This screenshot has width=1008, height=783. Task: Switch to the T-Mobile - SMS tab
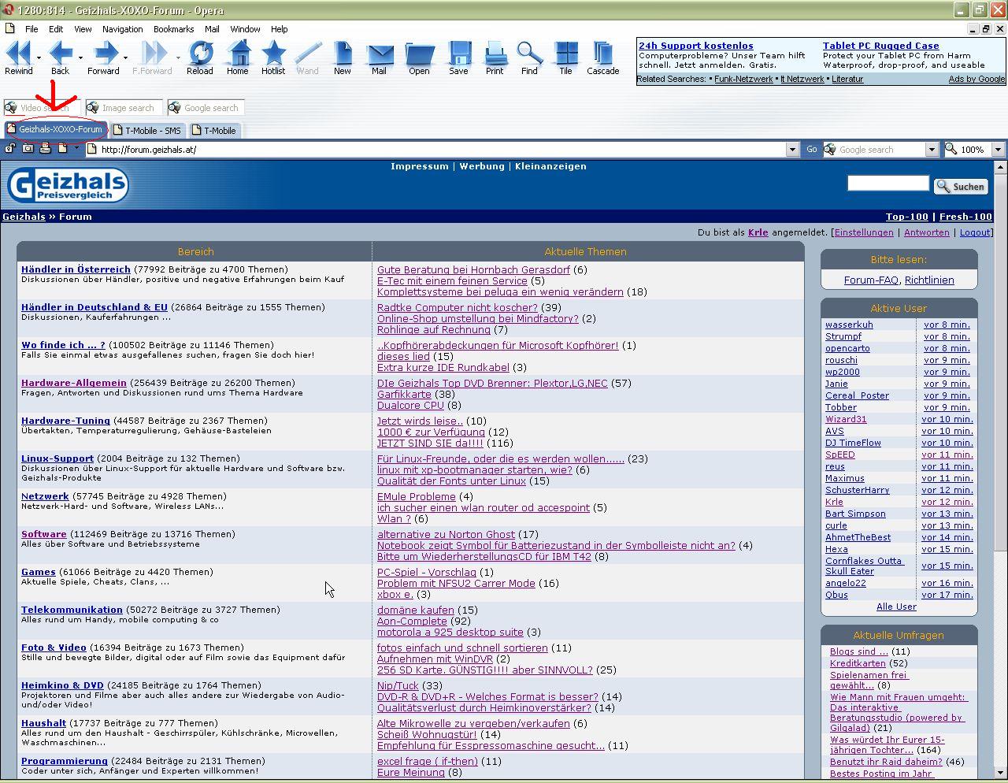(x=147, y=130)
